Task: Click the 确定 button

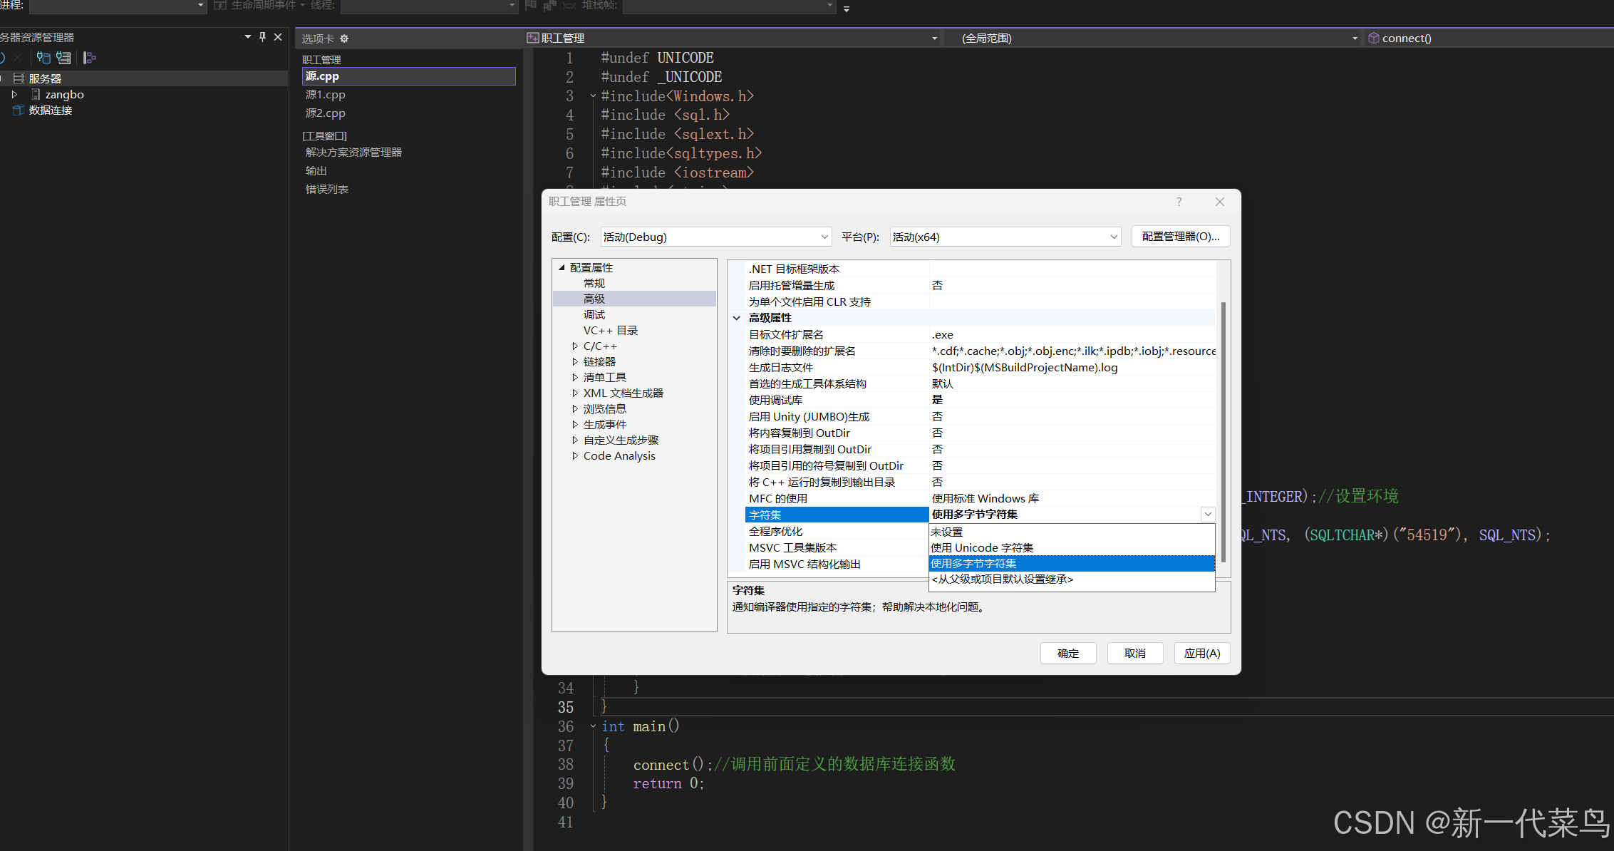Action: pyautogui.click(x=1068, y=653)
